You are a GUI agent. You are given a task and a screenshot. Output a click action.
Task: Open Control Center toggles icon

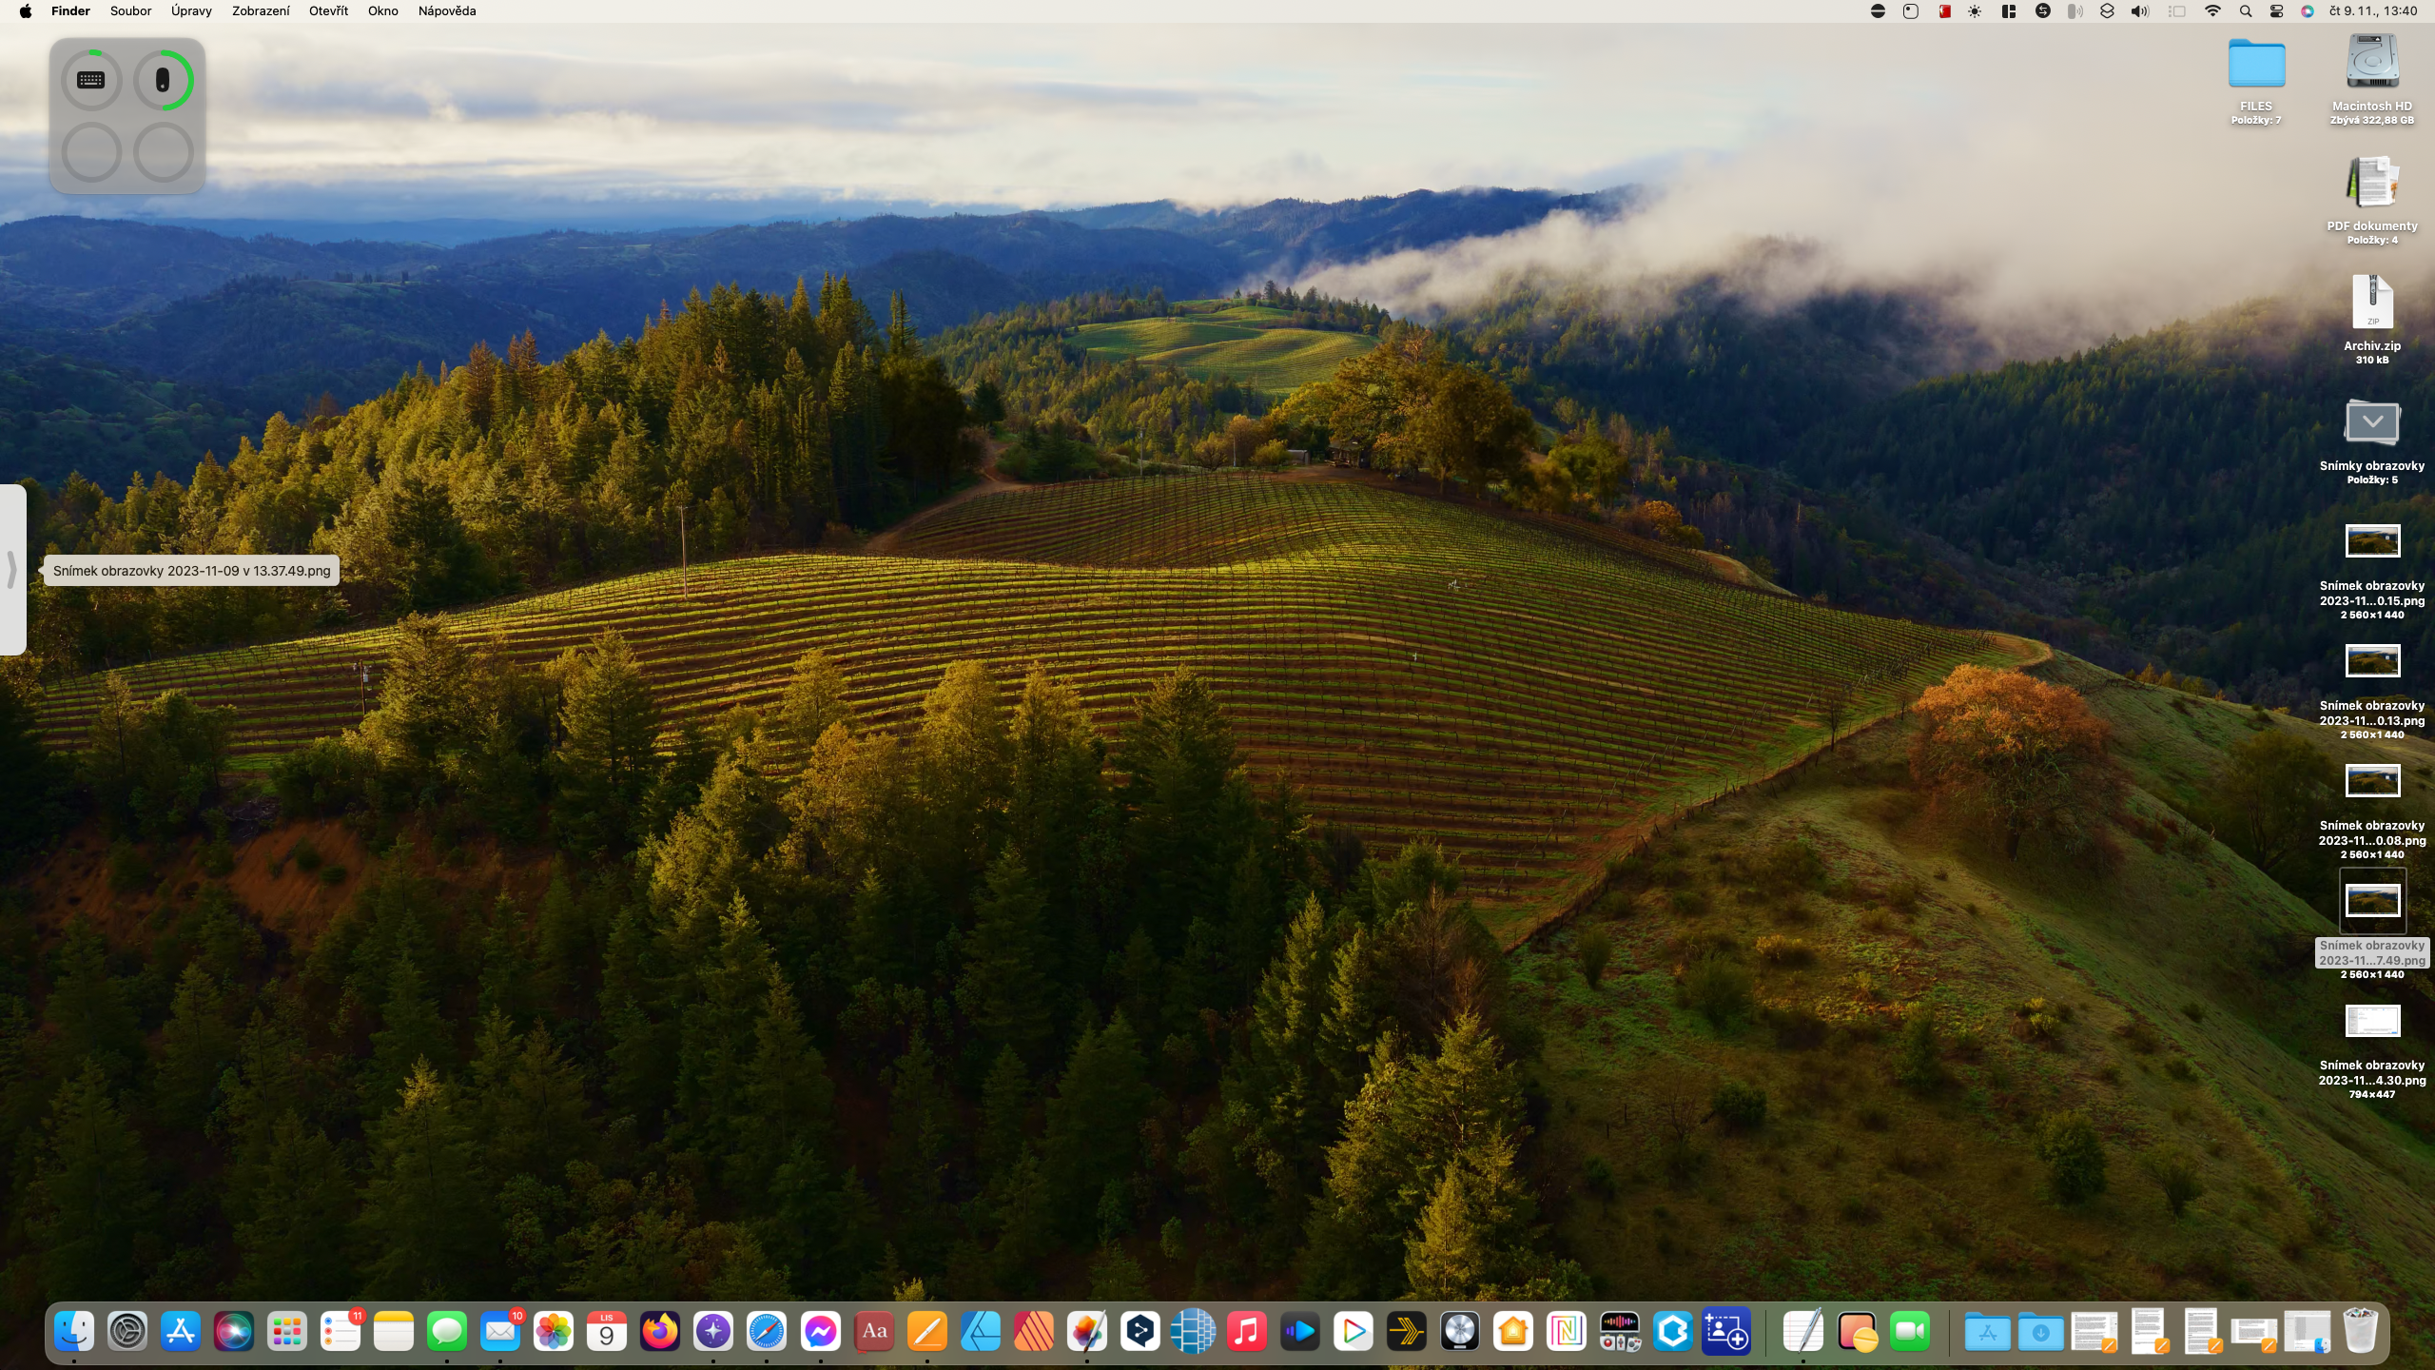[2276, 11]
